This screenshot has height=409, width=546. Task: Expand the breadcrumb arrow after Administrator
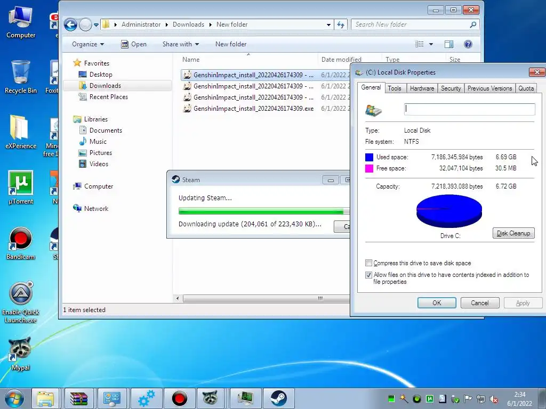pyautogui.click(x=167, y=24)
